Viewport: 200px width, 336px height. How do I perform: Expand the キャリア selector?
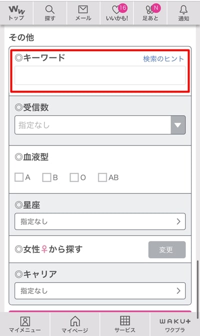click(x=100, y=291)
